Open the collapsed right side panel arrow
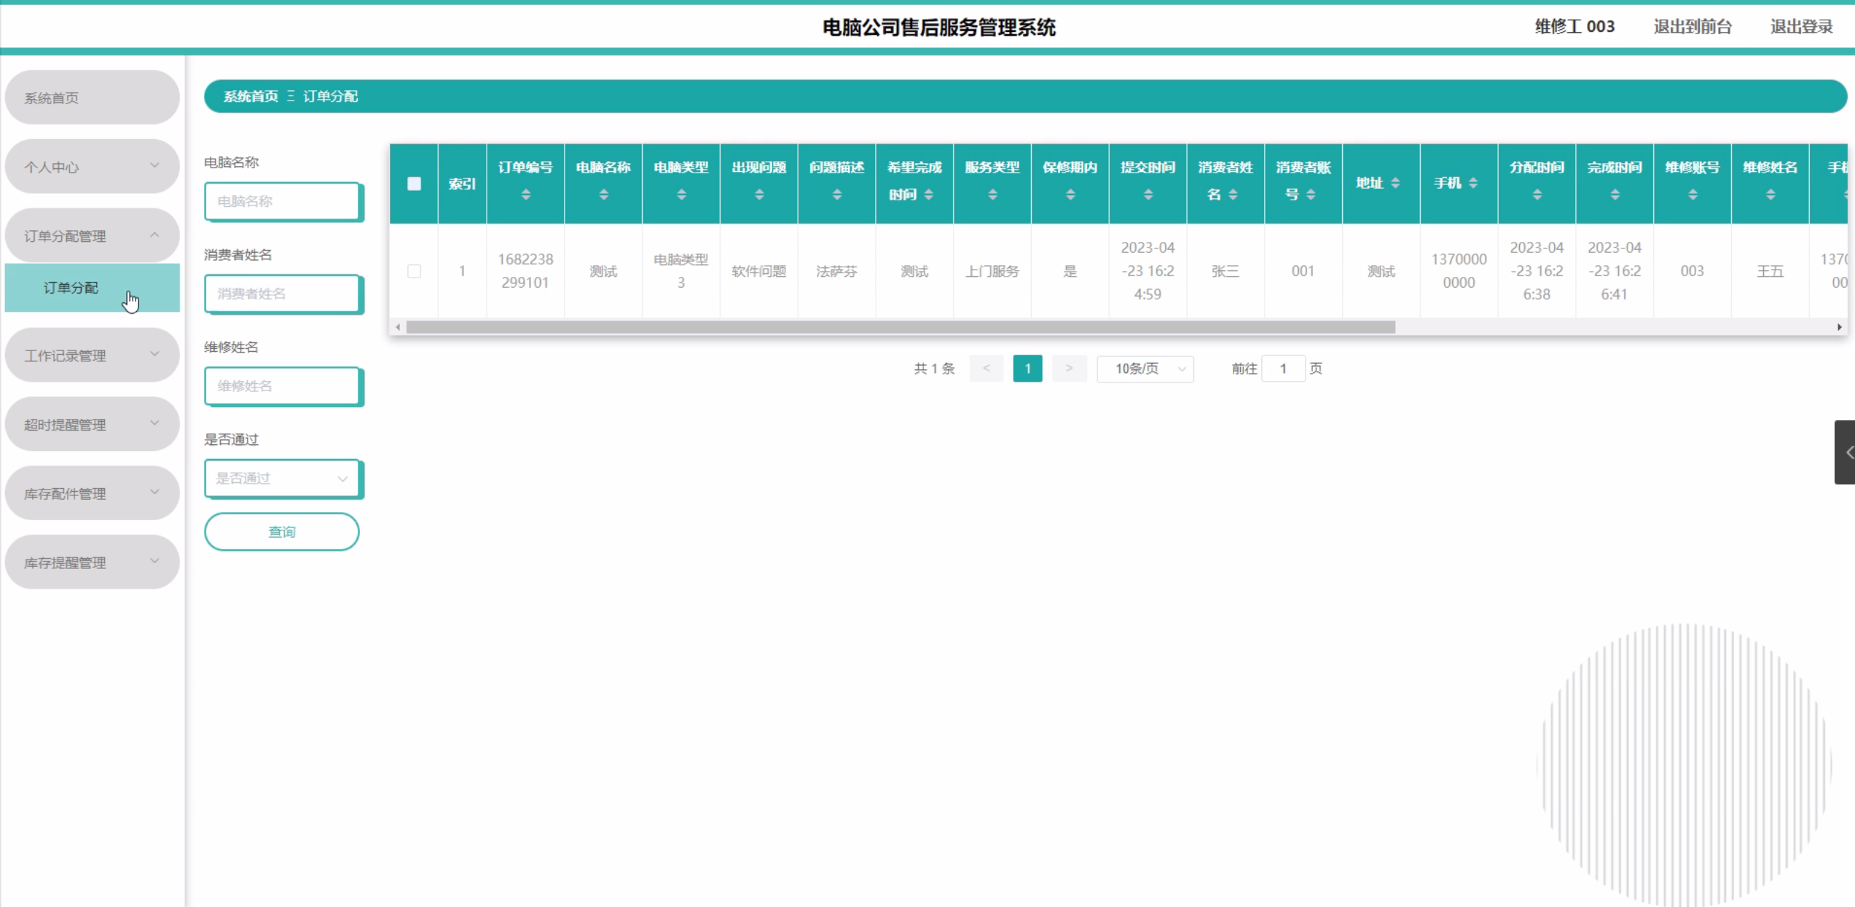The height and width of the screenshot is (907, 1855). click(x=1846, y=452)
